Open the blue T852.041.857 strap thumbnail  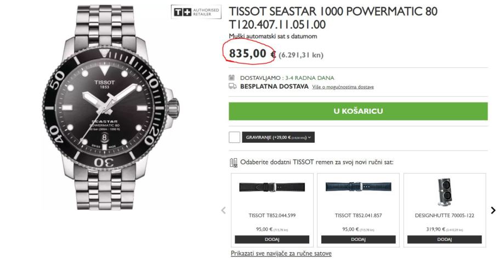358,187
